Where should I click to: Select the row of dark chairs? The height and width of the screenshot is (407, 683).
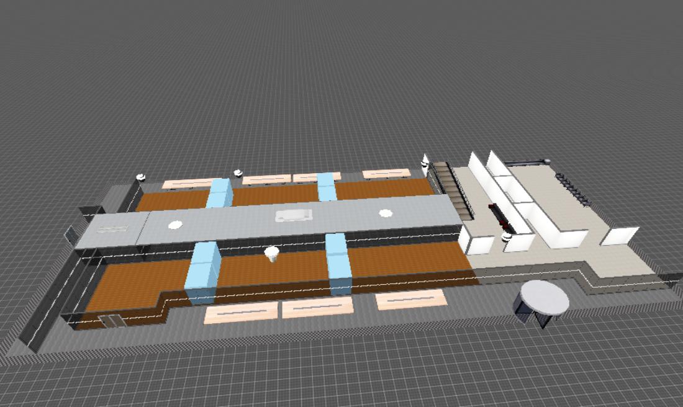click(x=573, y=187)
